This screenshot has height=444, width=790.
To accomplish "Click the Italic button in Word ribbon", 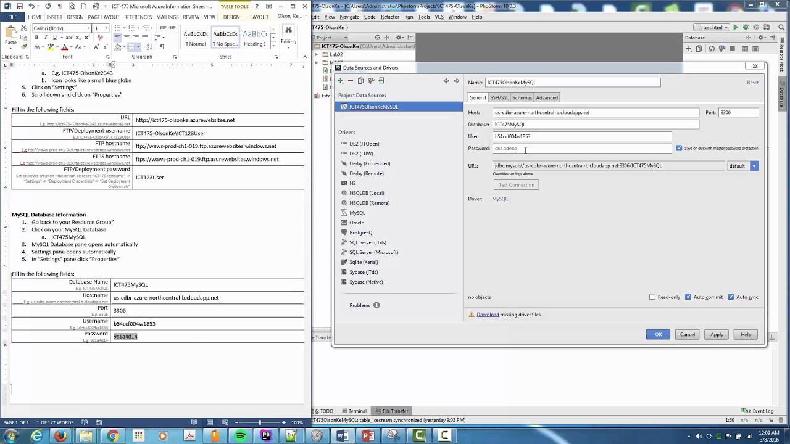I will click(x=46, y=38).
